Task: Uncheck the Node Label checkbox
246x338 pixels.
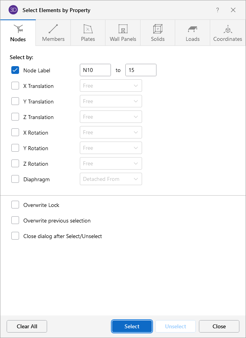Action: tap(15, 70)
